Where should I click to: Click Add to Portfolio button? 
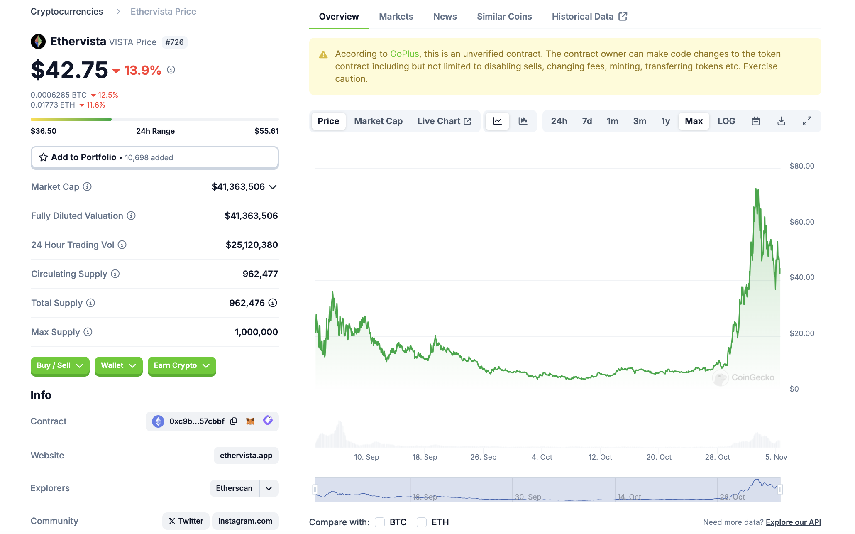(x=154, y=157)
